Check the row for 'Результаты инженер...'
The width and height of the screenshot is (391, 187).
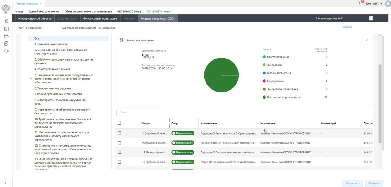coord(119,143)
